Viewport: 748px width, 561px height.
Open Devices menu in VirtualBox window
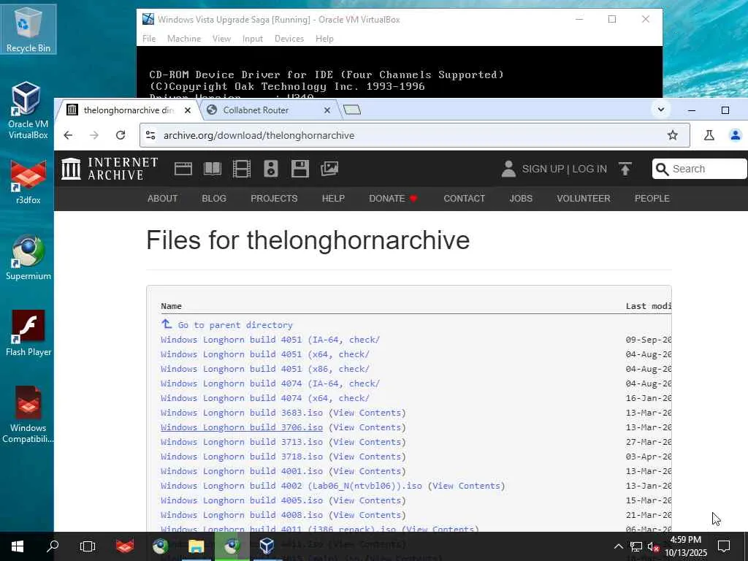tap(289, 39)
